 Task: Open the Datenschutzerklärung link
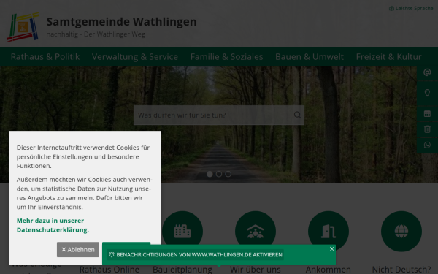pos(53,225)
